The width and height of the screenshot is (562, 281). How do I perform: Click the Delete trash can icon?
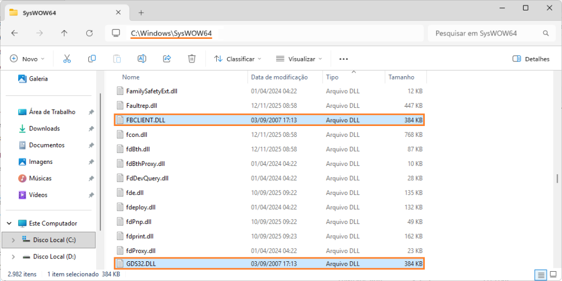pyautogui.click(x=192, y=59)
